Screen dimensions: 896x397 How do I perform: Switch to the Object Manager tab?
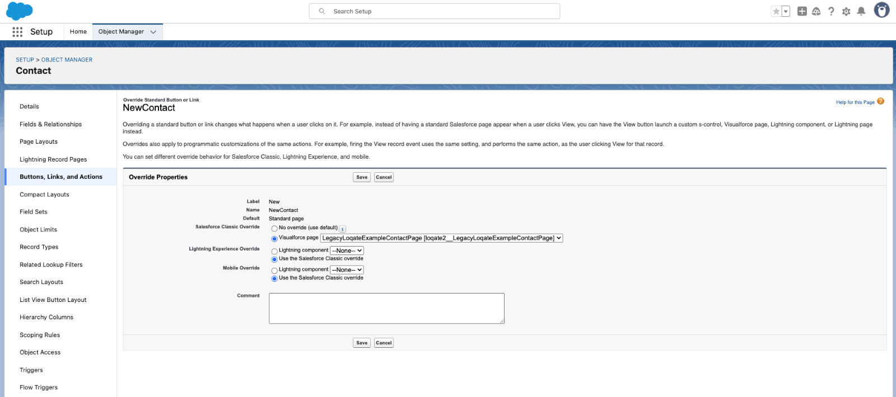coord(121,32)
